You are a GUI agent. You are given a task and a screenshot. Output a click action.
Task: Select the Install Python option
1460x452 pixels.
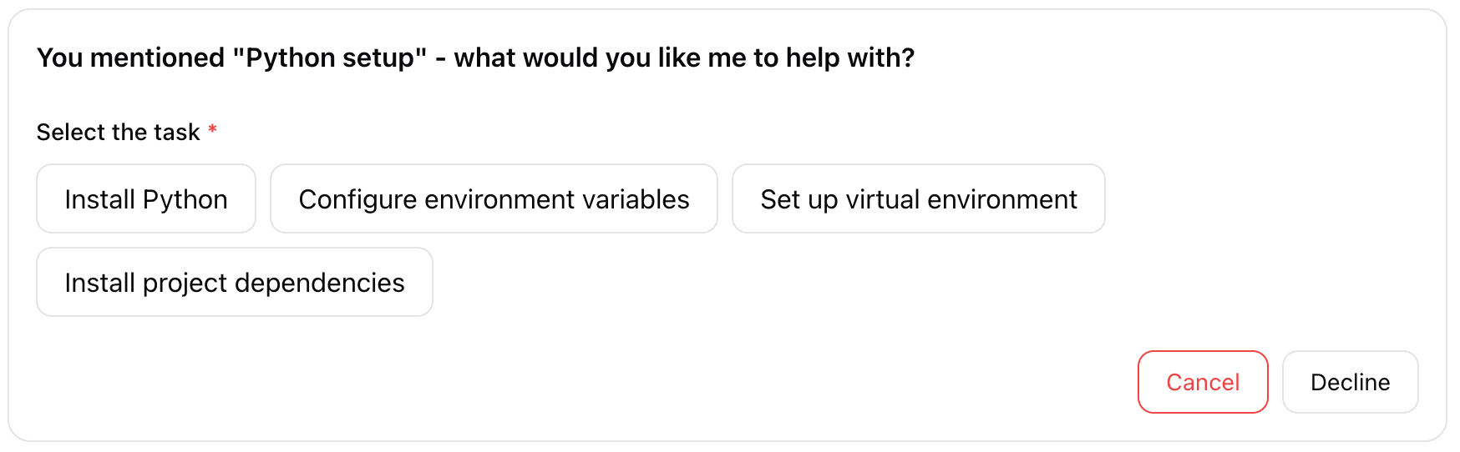coord(146,199)
